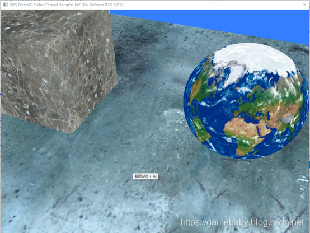Click the screenshot (Alt + A) tooltip

click(x=145, y=176)
